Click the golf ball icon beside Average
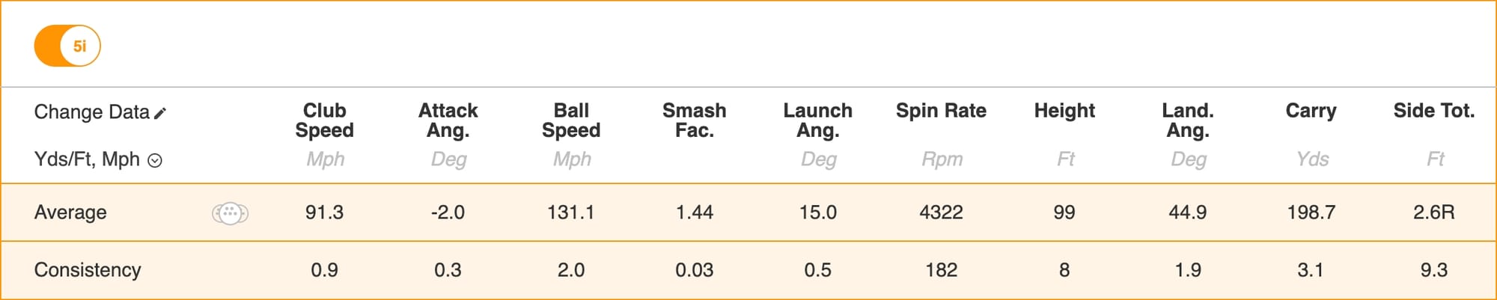This screenshot has height=300, width=1497. 230,213
